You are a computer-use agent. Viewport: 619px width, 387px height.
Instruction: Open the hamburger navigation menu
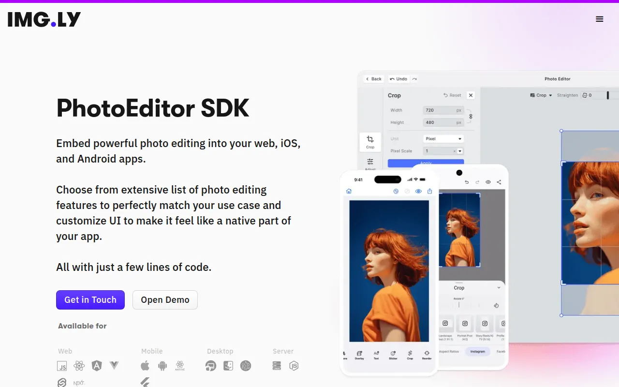pyautogui.click(x=600, y=19)
